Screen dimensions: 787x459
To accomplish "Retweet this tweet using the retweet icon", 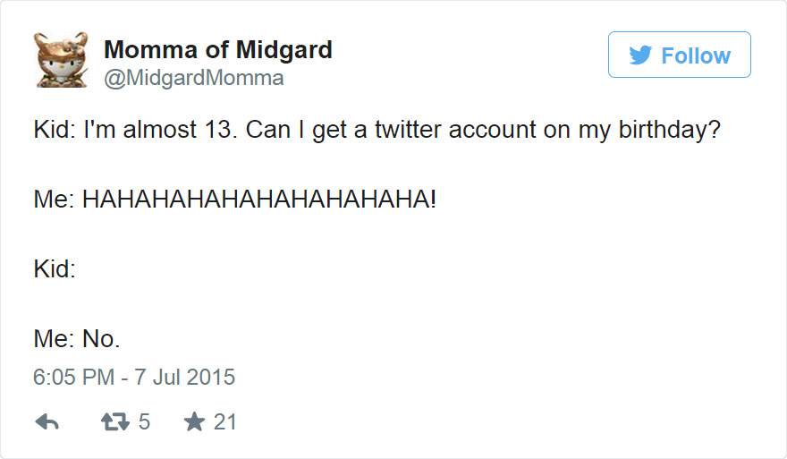I will click(x=114, y=422).
